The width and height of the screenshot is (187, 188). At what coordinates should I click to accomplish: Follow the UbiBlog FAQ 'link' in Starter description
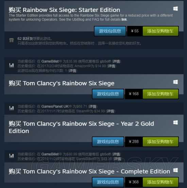pos(124,19)
